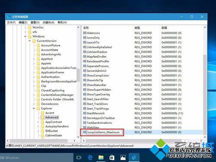Open the Photos app from the taskbar
The image size is (216, 162).
point(123,158)
